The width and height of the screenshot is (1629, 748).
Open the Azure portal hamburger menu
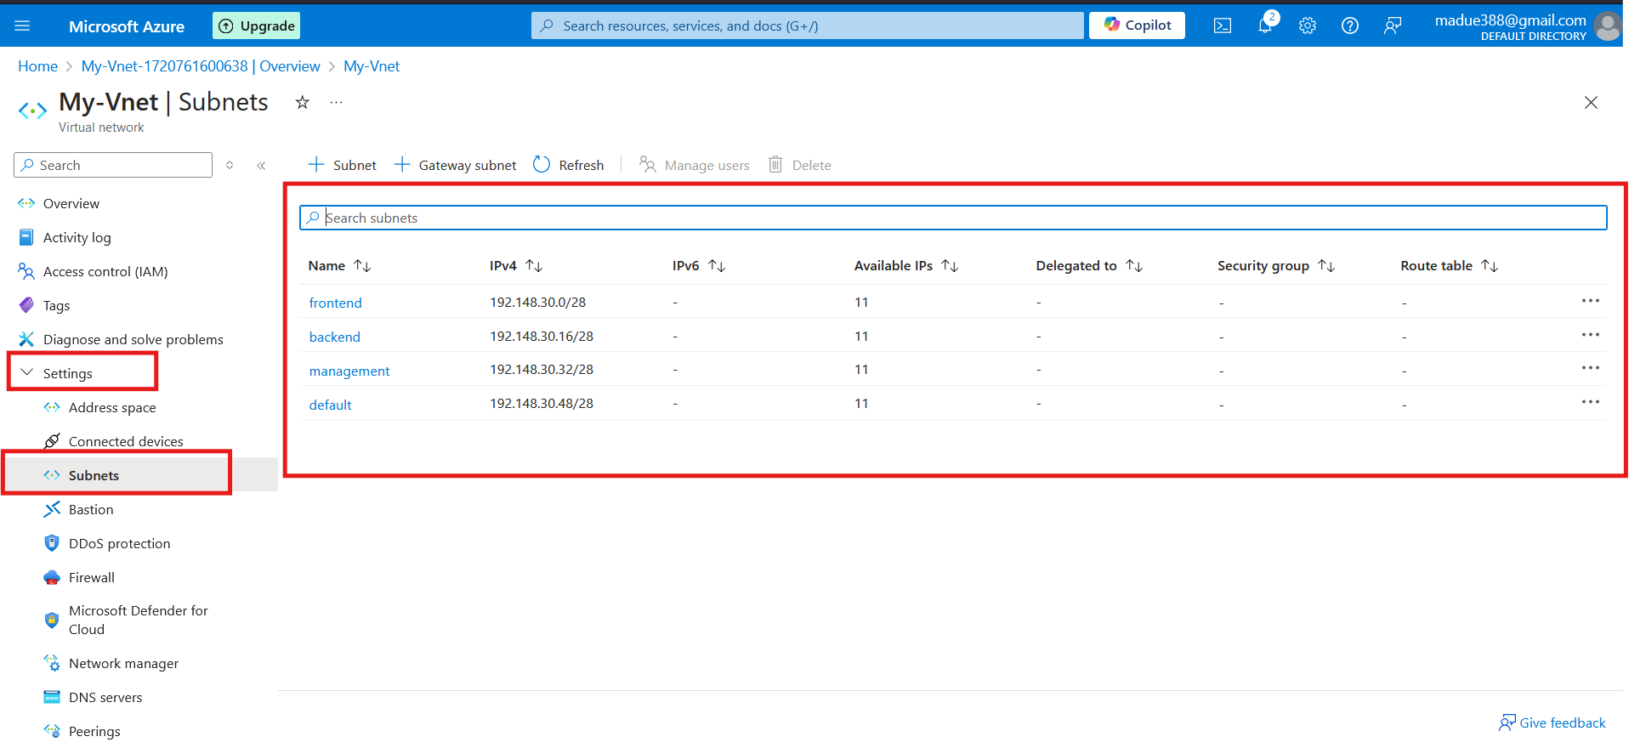click(x=23, y=25)
